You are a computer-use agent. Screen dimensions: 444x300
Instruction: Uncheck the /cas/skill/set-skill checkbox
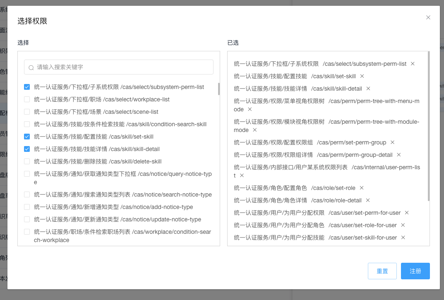tap(27, 137)
